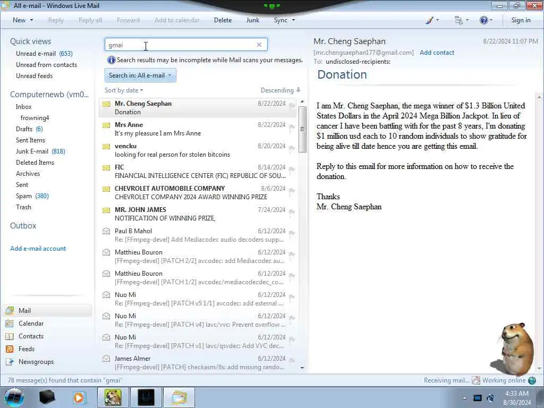Screen dimensions: 544x408
Task: Select the MR. JOHN JAMES message
Action: pyautogui.click(x=198, y=214)
